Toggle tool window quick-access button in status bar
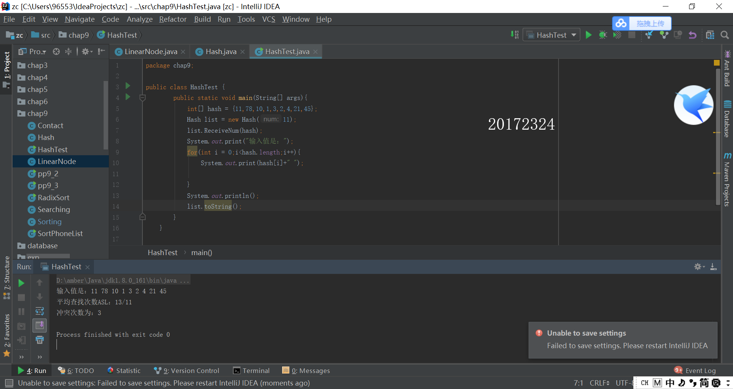 point(9,383)
